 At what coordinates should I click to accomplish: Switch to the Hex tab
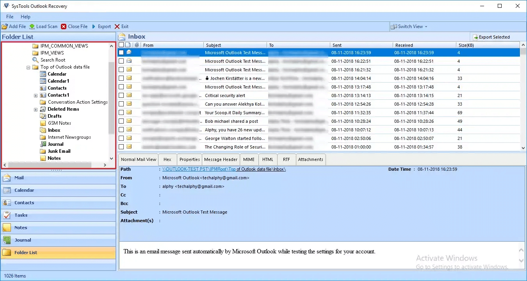167,159
